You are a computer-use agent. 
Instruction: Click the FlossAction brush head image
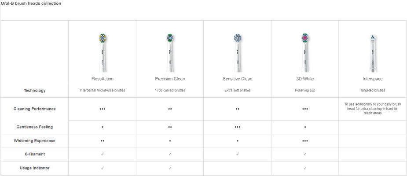(103, 52)
